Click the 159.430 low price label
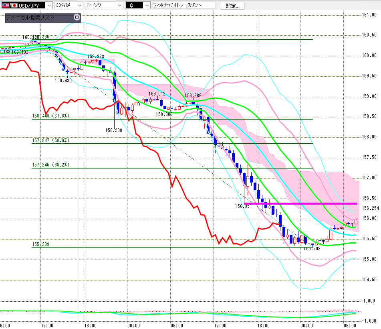 point(63,81)
